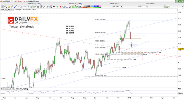
Task: Open RSI indicator settings wrench
Action: click(x=23, y=89)
